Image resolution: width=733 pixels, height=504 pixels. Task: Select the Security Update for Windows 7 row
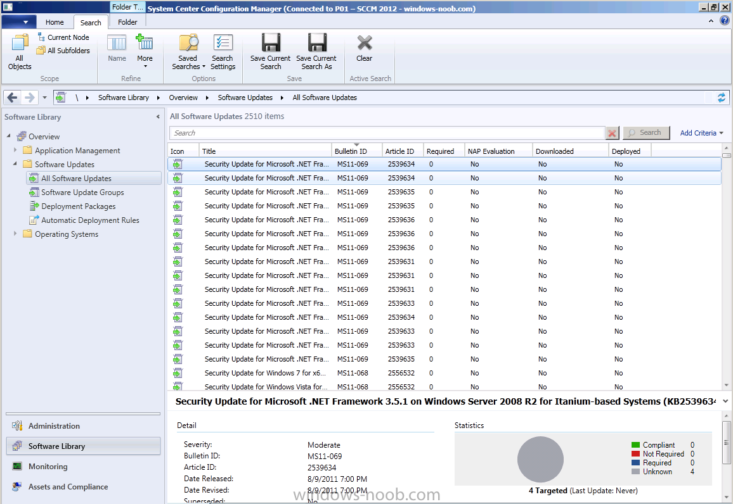coord(444,374)
